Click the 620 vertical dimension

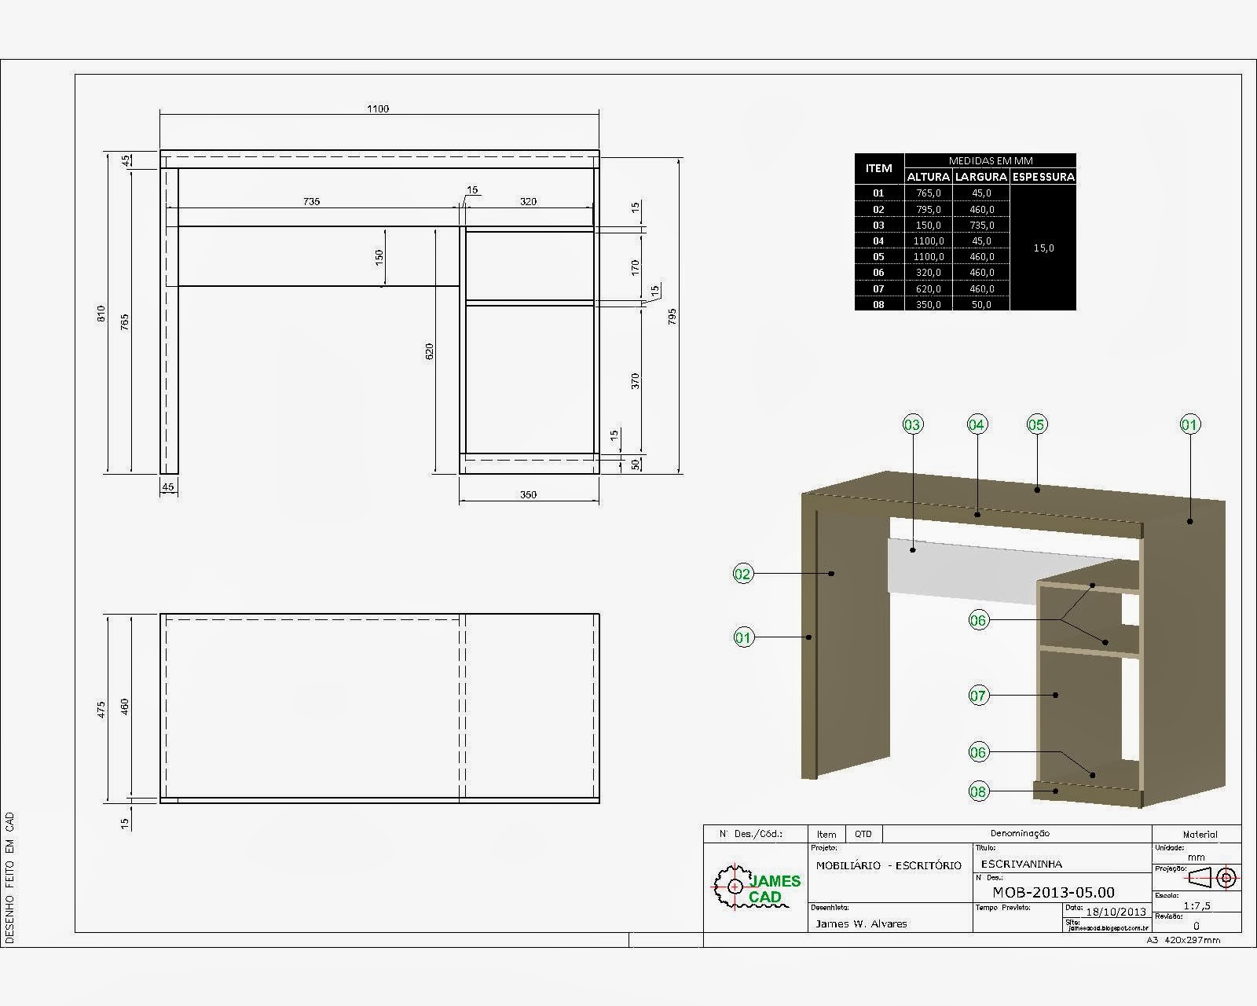[429, 351]
